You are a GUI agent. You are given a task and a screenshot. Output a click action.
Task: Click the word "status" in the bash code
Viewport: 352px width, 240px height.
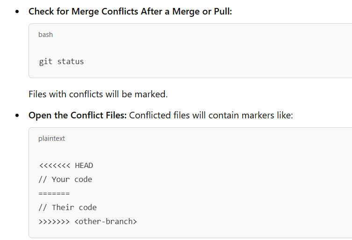pyautogui.click(x=70, y=62)
